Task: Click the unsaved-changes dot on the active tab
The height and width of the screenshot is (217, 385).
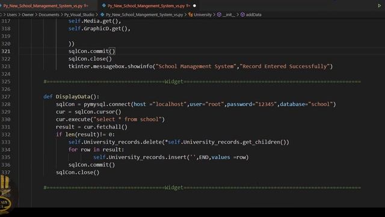Action: pyautogui.click(x=194, y=5)
